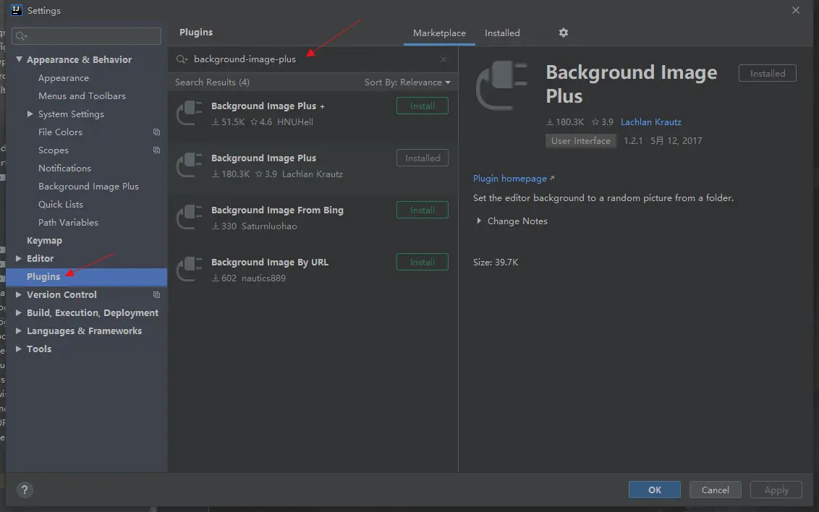Expand Languages & Frameworks section
This screenshot has height=512, width=819.
click(x=18, y=331)
